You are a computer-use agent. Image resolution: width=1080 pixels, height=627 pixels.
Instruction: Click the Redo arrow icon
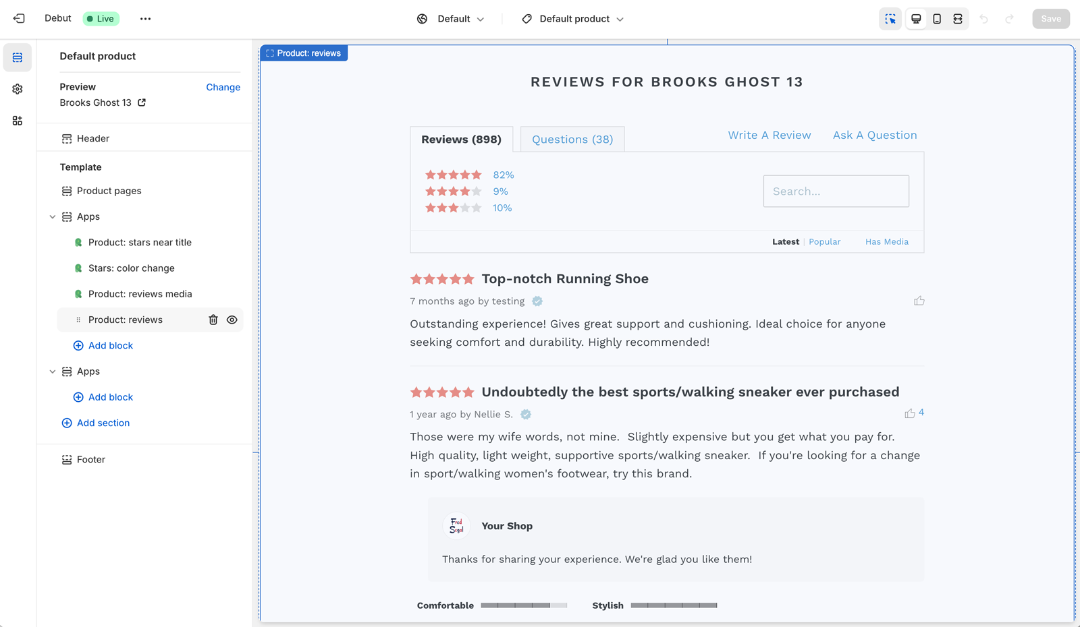coord(1009,19)
